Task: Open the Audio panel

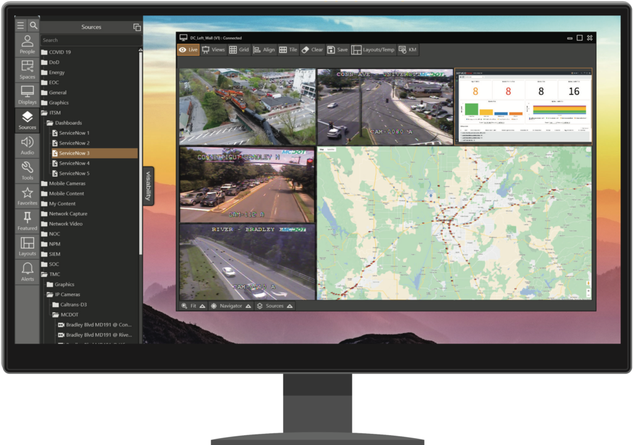Action: 27,146
